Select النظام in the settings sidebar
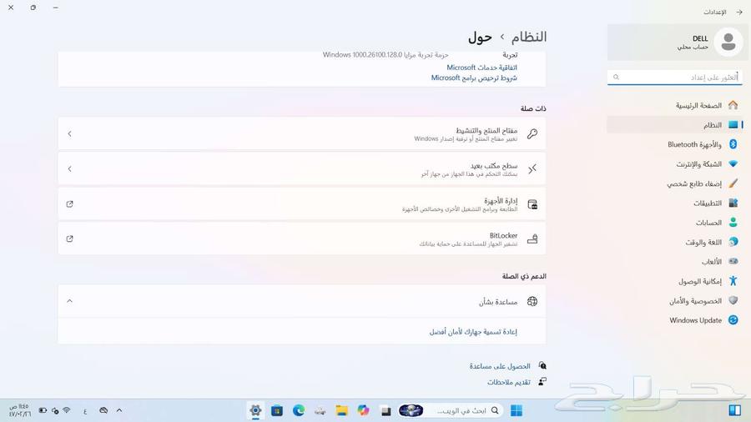751x422 pixels. click(x=675, y=125)
